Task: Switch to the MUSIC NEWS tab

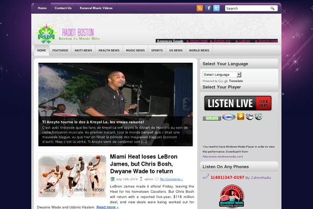Action: coord(135,50)
